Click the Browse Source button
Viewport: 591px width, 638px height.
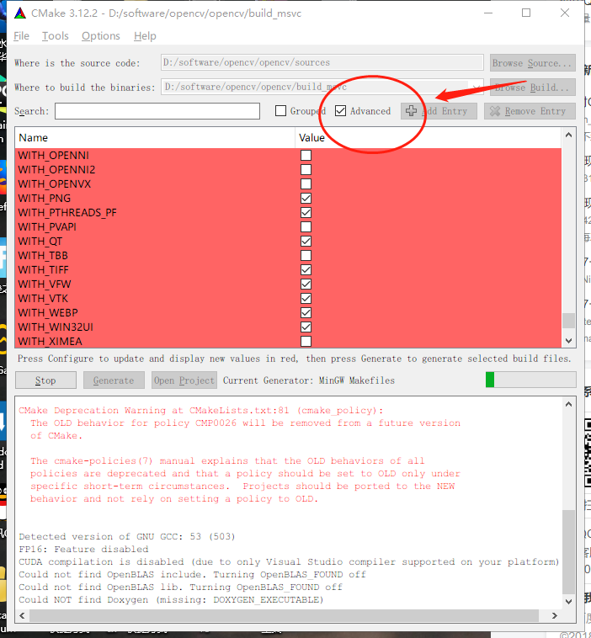532,63
